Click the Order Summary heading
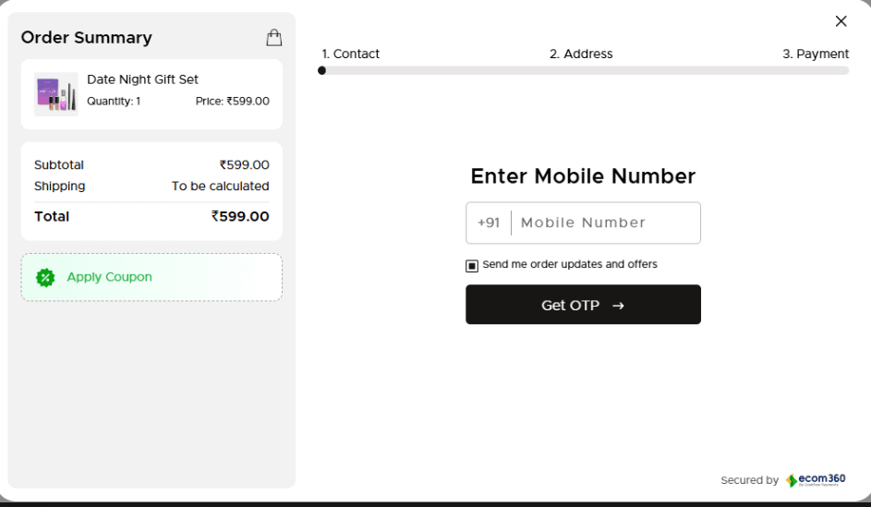Image resolution: width=871 pixels, height=507 pixels. [86, 38]
